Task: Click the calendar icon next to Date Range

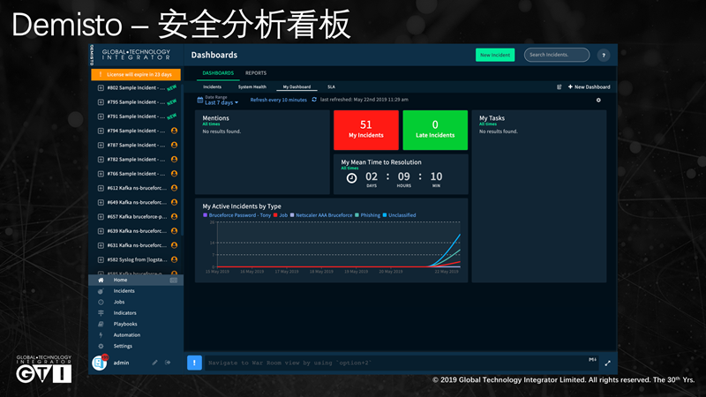Action: [200, 100]
